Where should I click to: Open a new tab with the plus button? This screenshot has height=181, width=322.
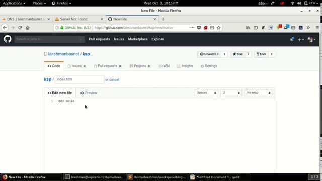tap(163, 19)
